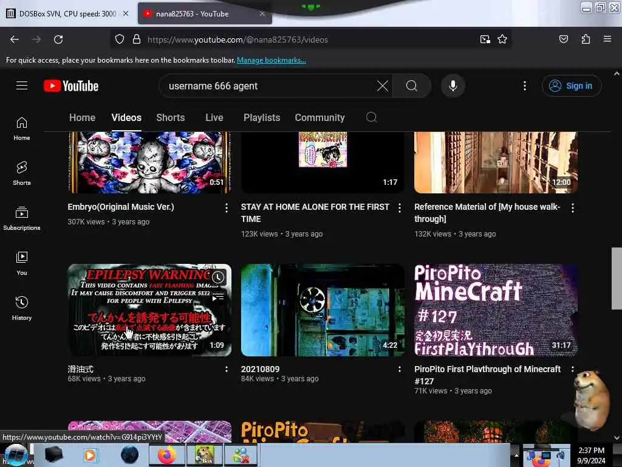Open the Firefox application menu

(607, 39)
